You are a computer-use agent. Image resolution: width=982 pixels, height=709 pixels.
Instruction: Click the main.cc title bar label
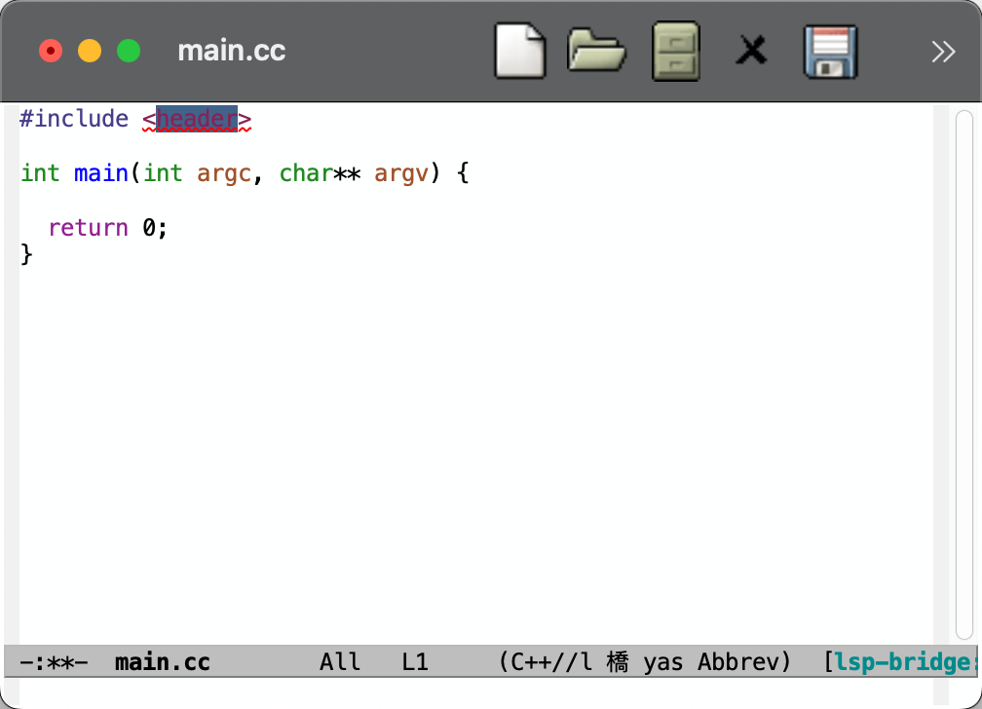231,51
